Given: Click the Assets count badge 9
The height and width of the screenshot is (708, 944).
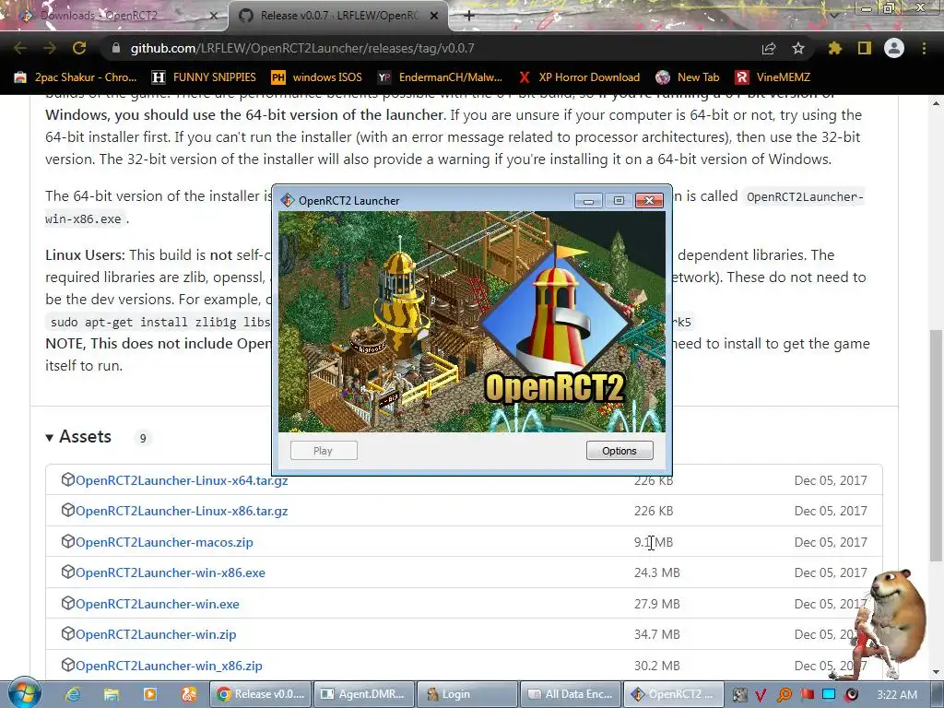Looking at the screenshot, I should (x=143, y=438).
